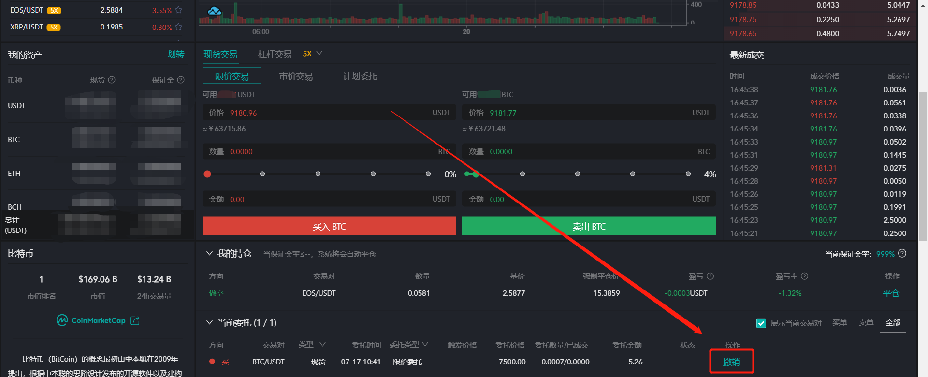Filter orders by 买单

(x=840, y=322)
